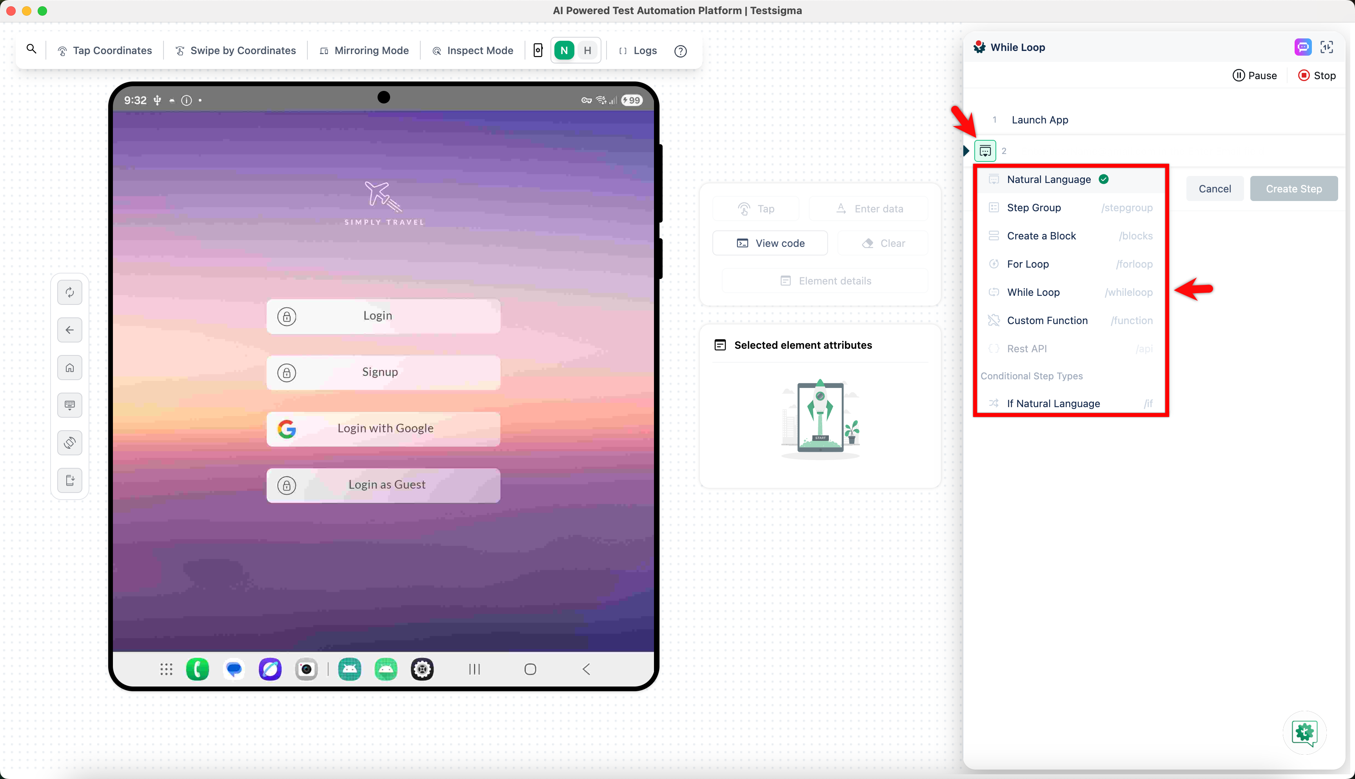1355x779 pixels.
Task: Open the step type dropdown icon
Action: [x=984, y=151]
